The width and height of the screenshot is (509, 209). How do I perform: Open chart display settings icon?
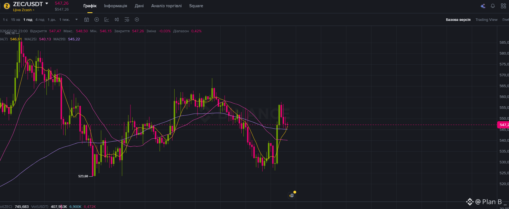pos(127,19)
